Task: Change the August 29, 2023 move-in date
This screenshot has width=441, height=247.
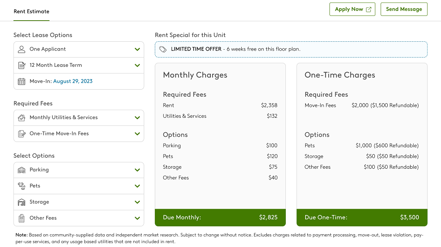Action: pos(73,81)
